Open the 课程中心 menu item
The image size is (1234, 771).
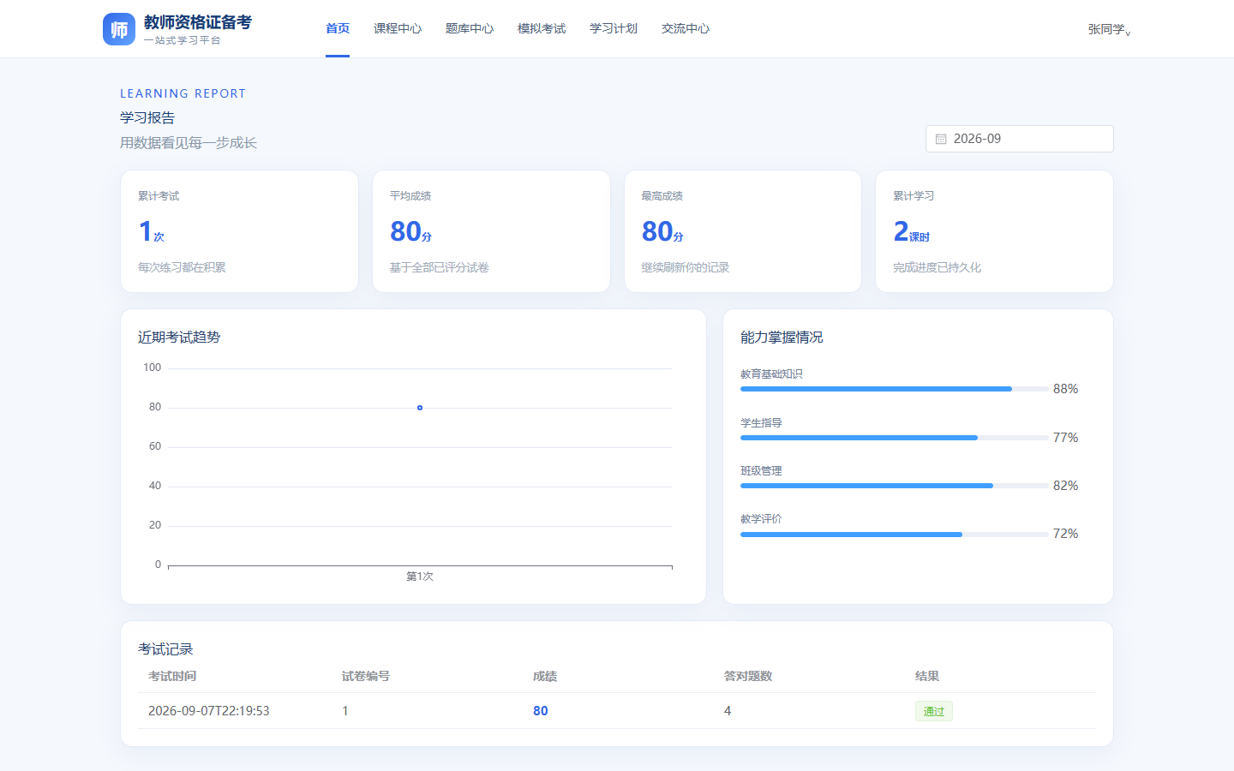tap(398, 28)
